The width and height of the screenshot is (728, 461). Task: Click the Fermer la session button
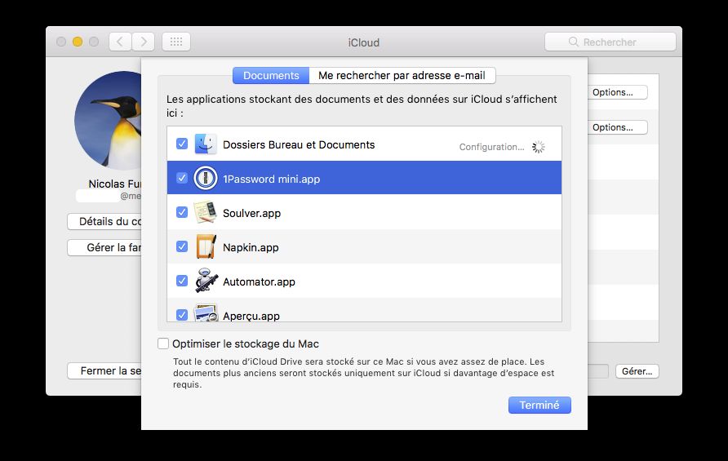(x=104, y=371)
